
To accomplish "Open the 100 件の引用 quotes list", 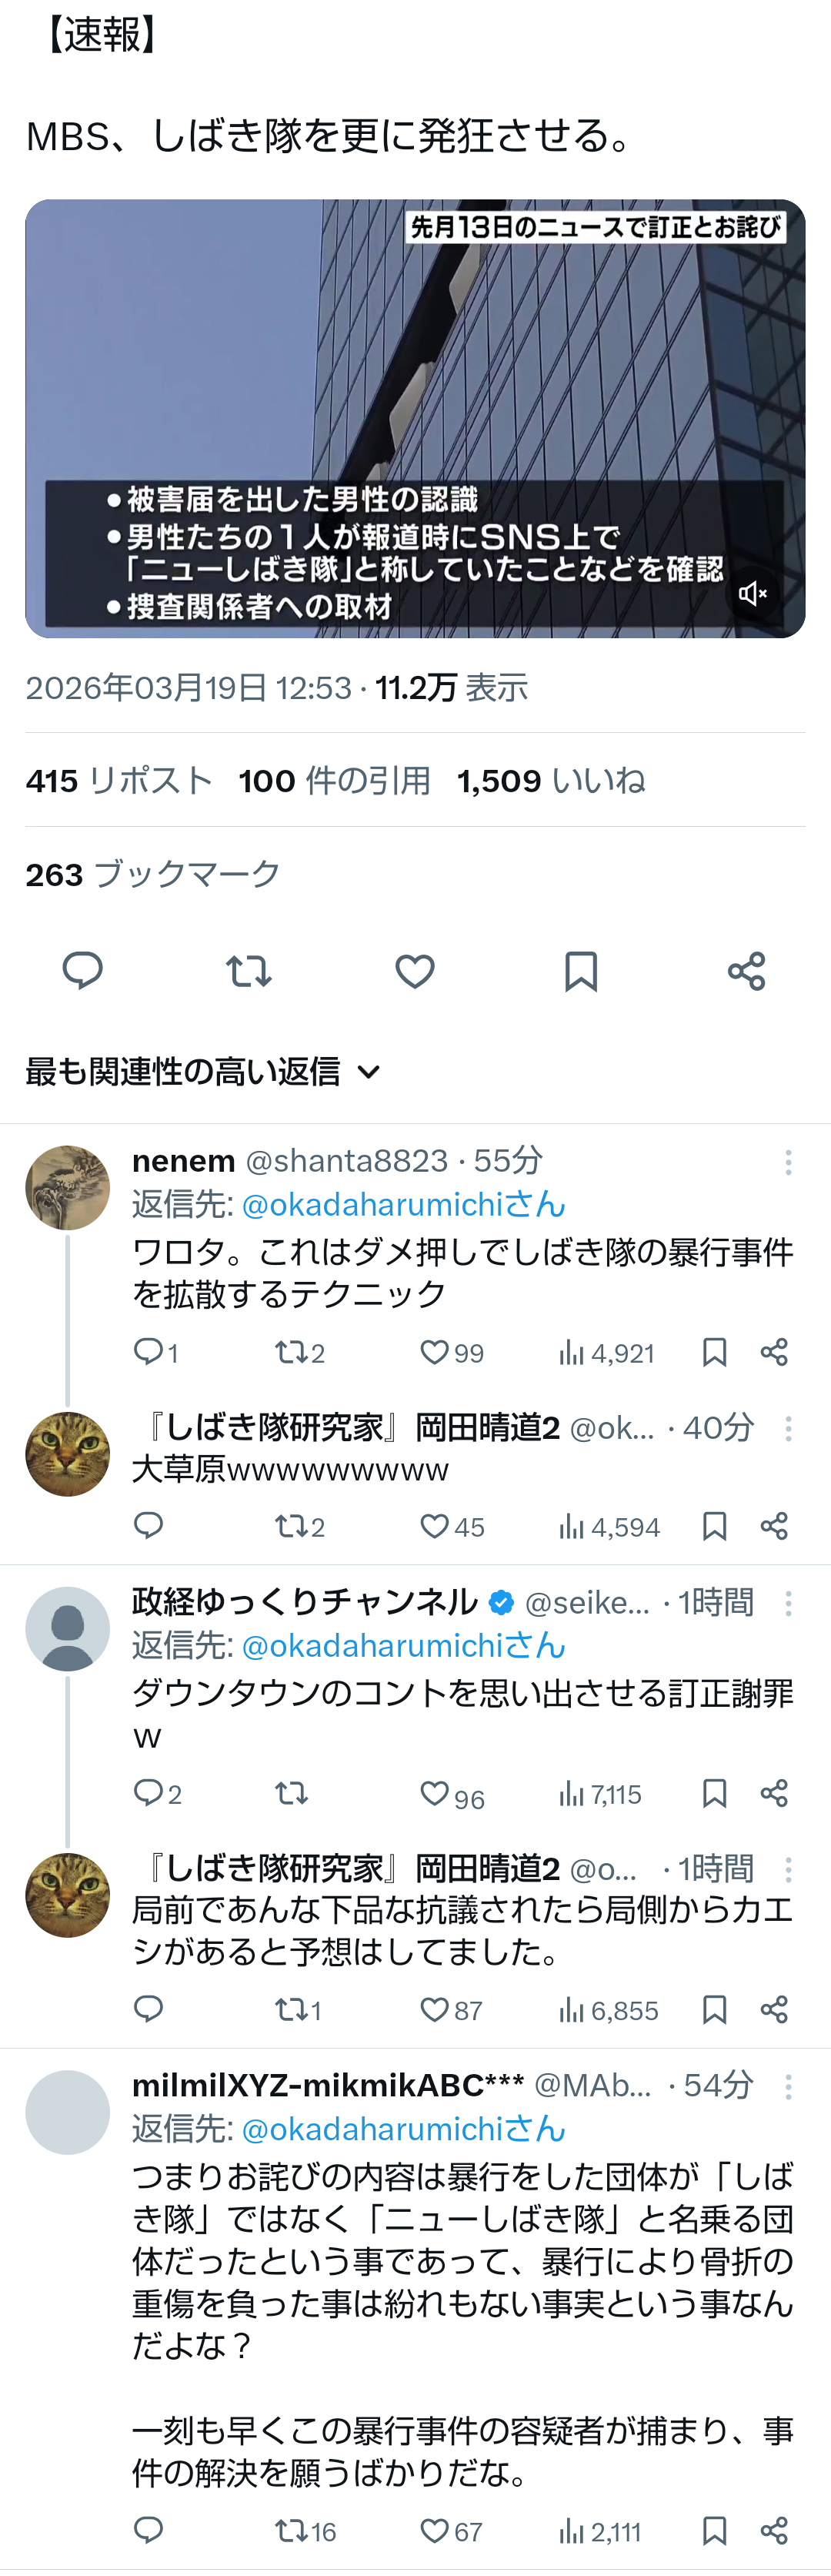I will pos(334,780).
